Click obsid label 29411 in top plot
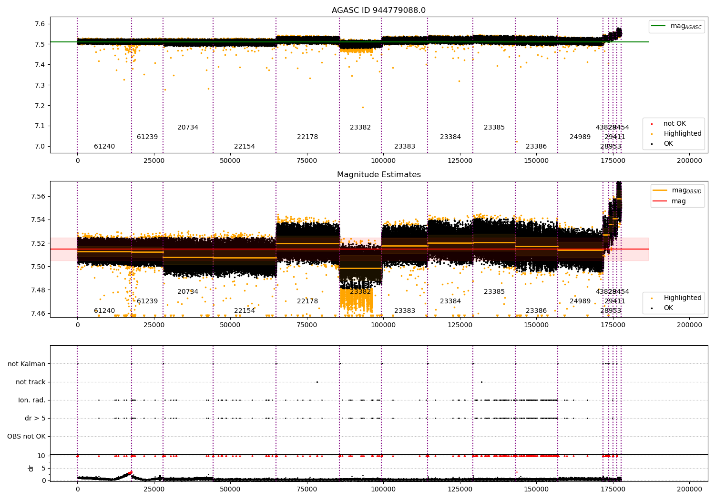715x500 pixels. tap(615, 137)
